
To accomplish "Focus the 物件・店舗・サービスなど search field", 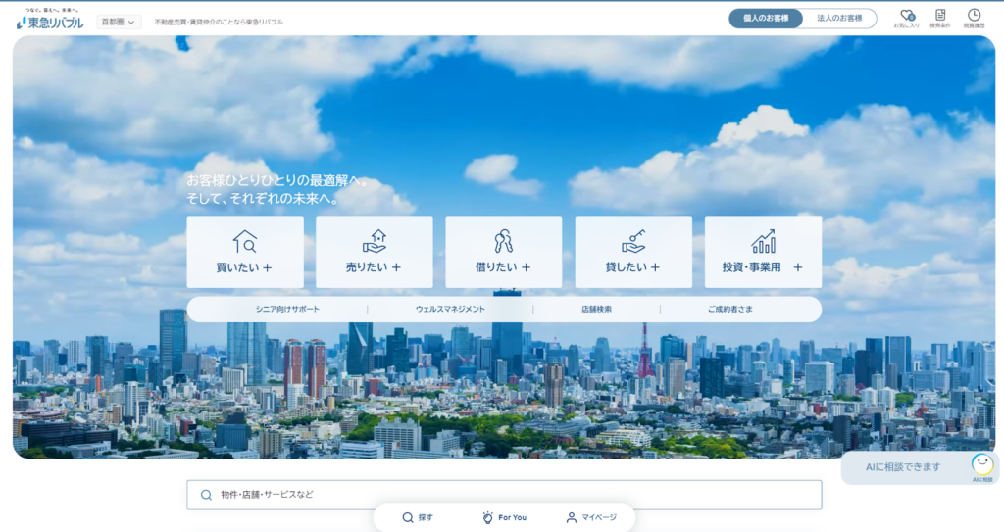I will tap(504, 495).
